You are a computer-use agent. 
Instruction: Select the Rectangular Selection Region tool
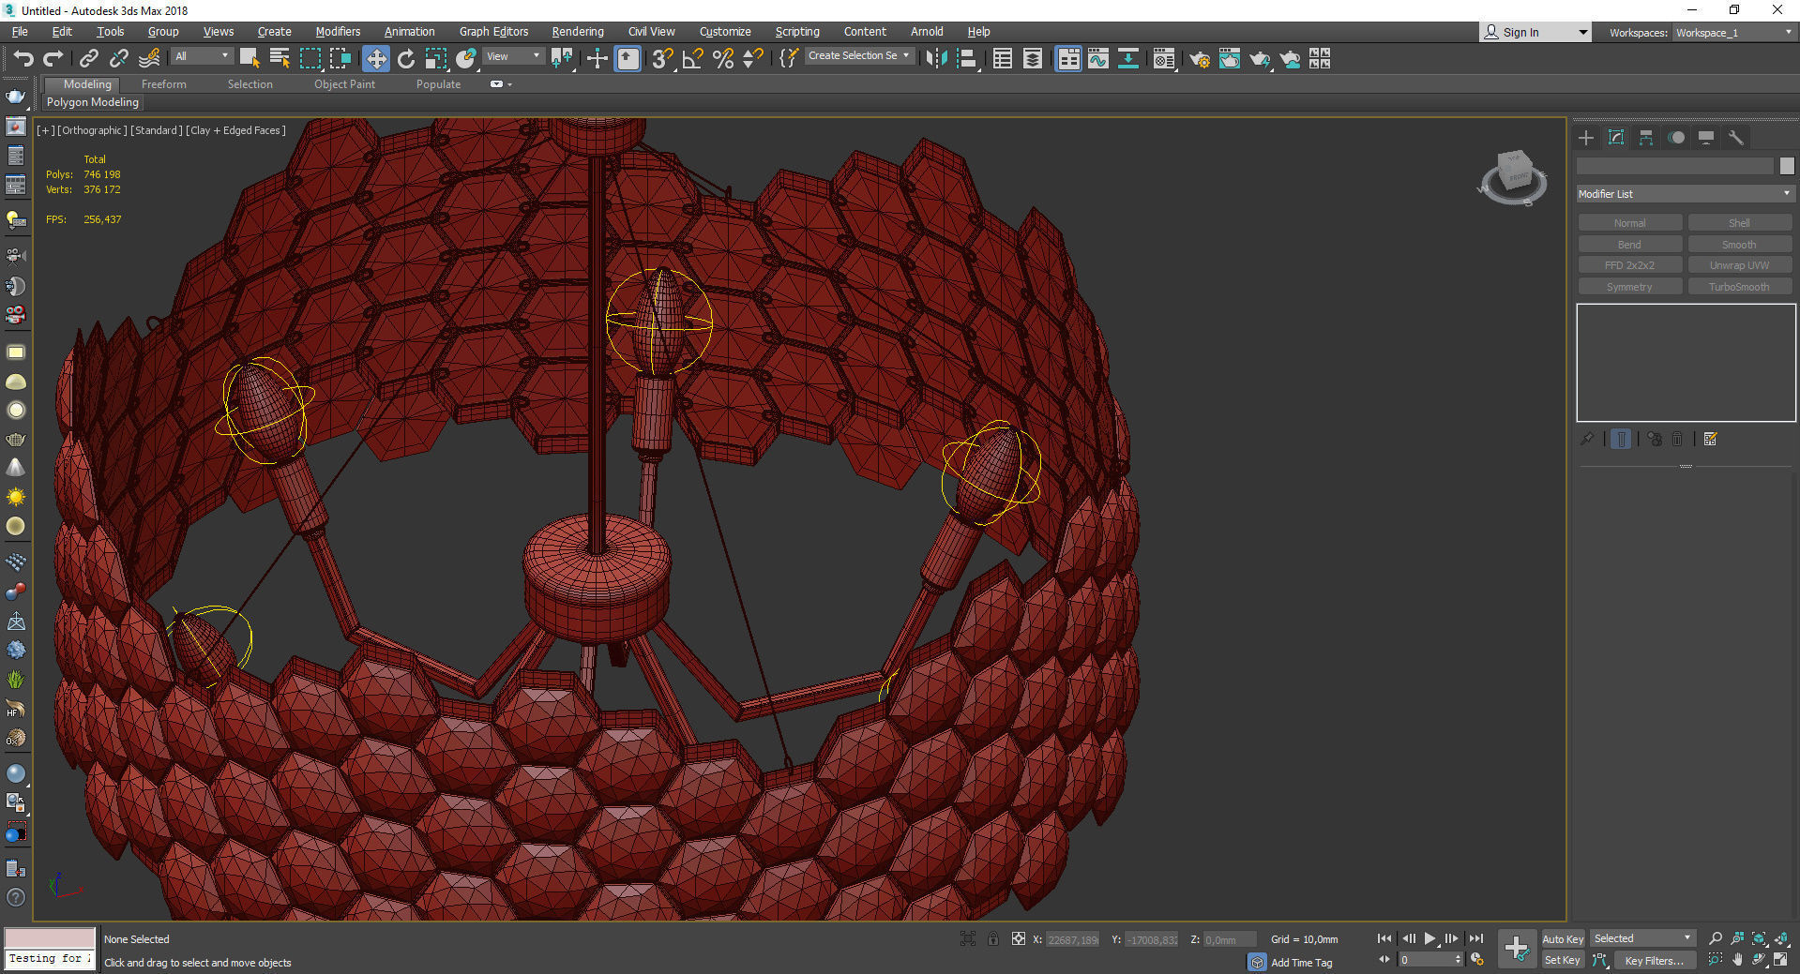coord(310,59)
